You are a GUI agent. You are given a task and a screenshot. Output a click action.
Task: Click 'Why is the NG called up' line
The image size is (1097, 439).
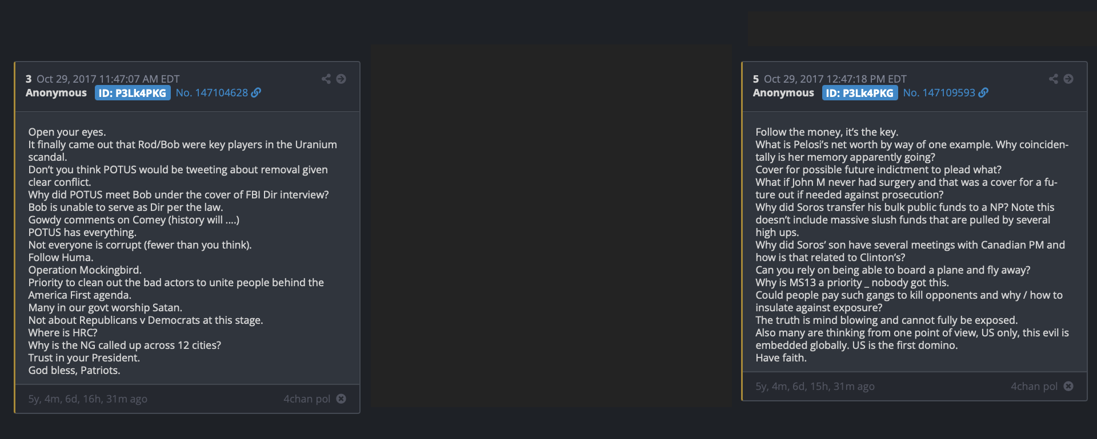[125, 345]
